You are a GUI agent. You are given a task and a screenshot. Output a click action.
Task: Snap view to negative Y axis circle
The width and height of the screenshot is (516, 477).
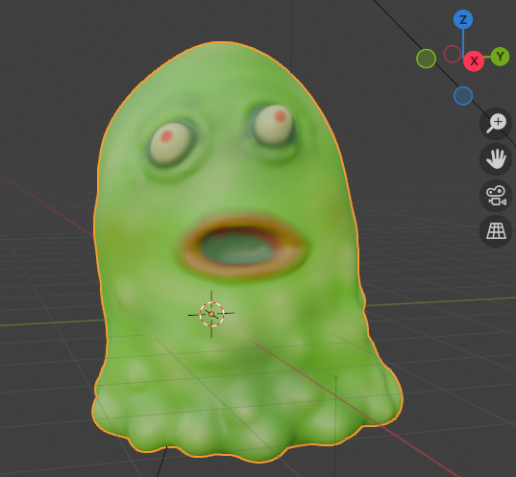click(427, 59)
